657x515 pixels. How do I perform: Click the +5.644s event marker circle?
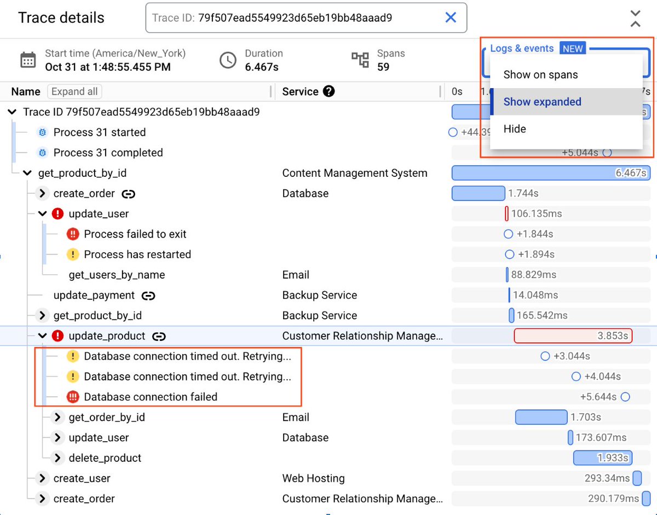[x=625, y=397]
